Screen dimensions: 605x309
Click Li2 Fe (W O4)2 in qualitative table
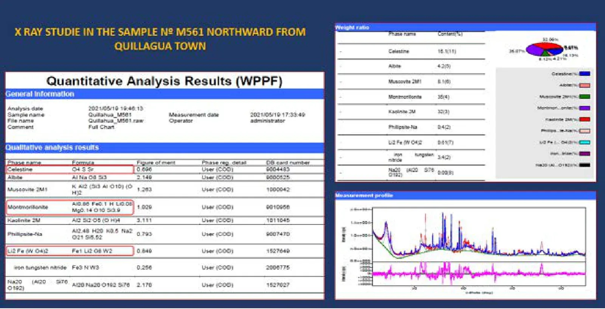[28, 251]
